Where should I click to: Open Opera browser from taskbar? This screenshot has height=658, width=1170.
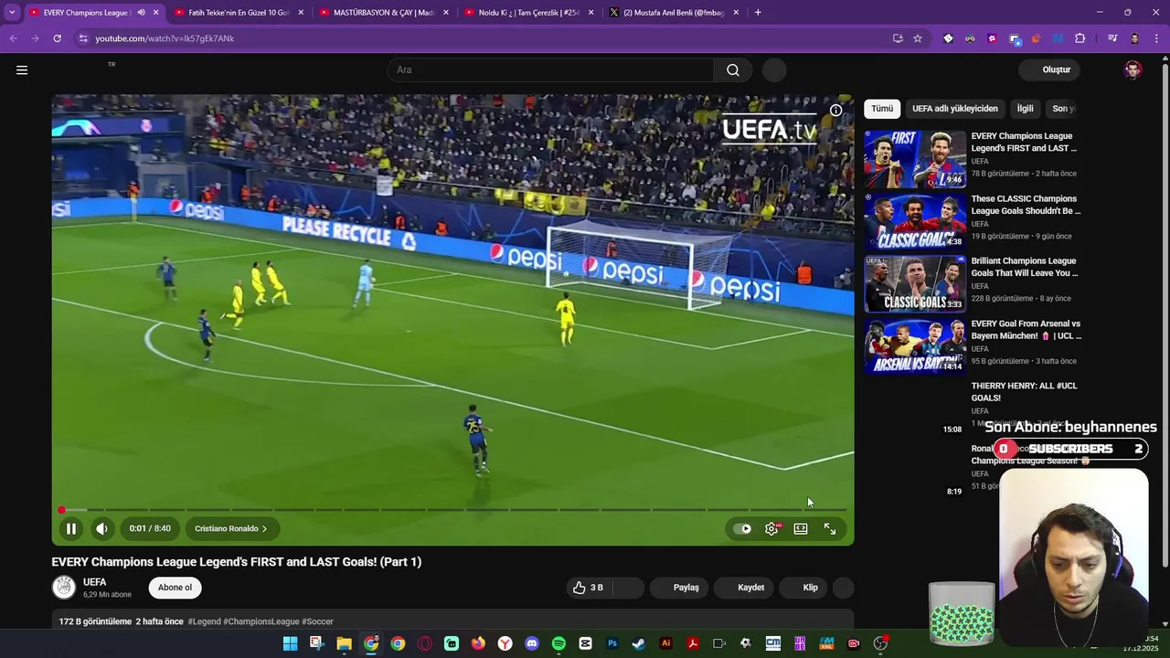[x=424, y=643]
